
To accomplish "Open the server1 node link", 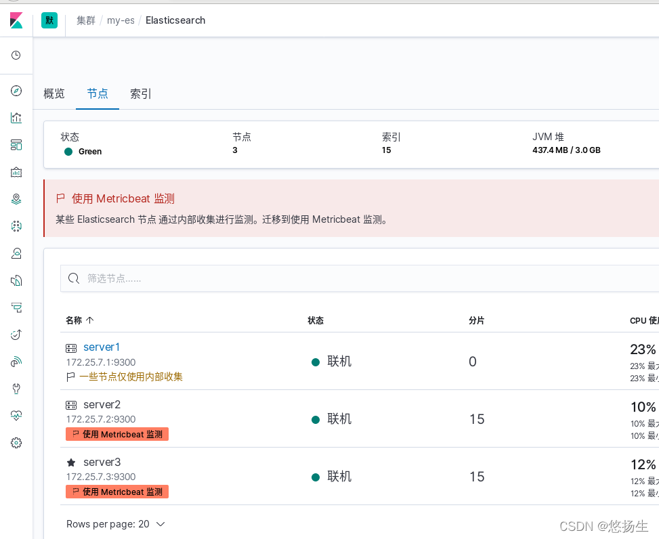I will [x=102, y=347].
